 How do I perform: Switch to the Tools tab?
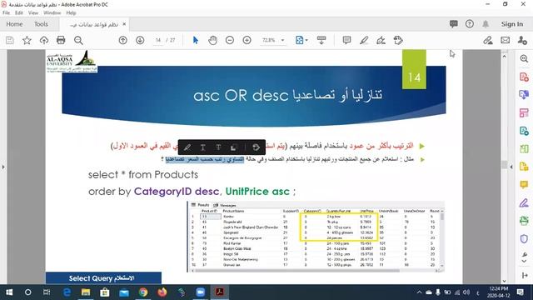(x=41, y=24)
